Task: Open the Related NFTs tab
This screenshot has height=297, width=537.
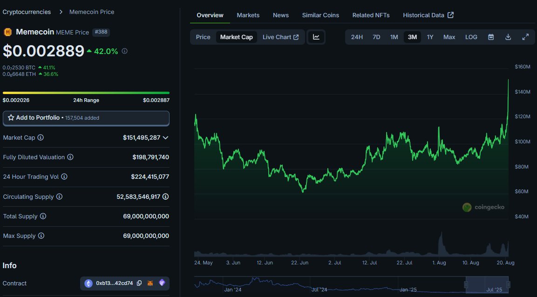Action: pos(371,15)
